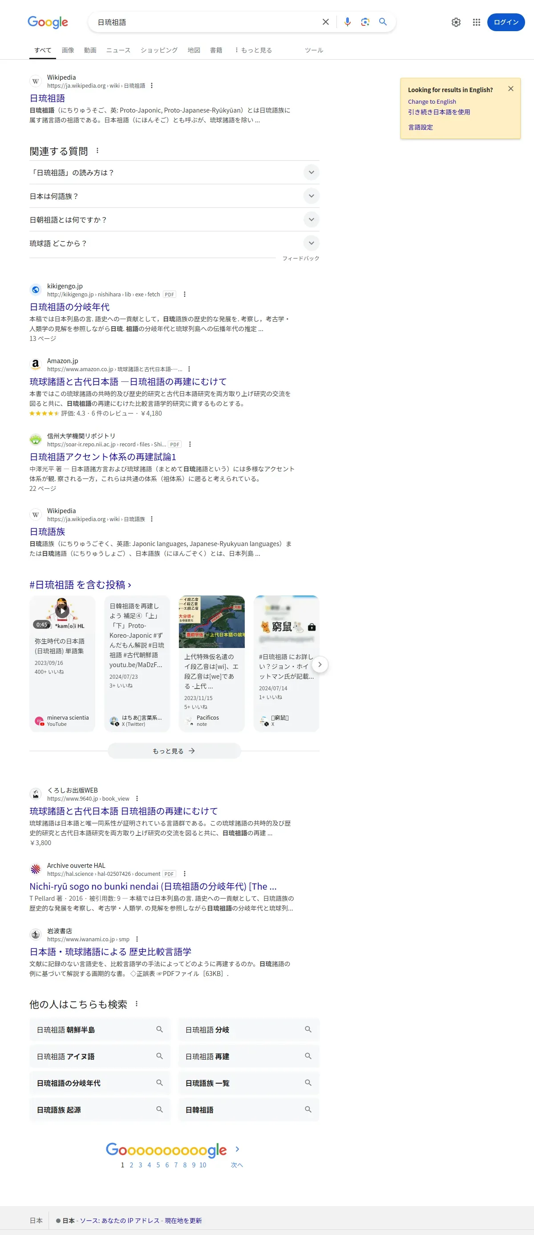The image size is (534, 1235).
Task: Start voice search with the microphone icon
Action: tap(348, 22)
